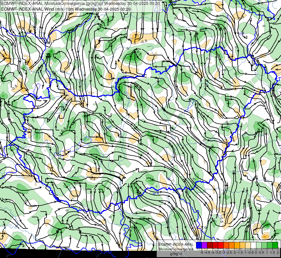Click the legend tick value '2'
281x258 pixels.
[278, 253]
